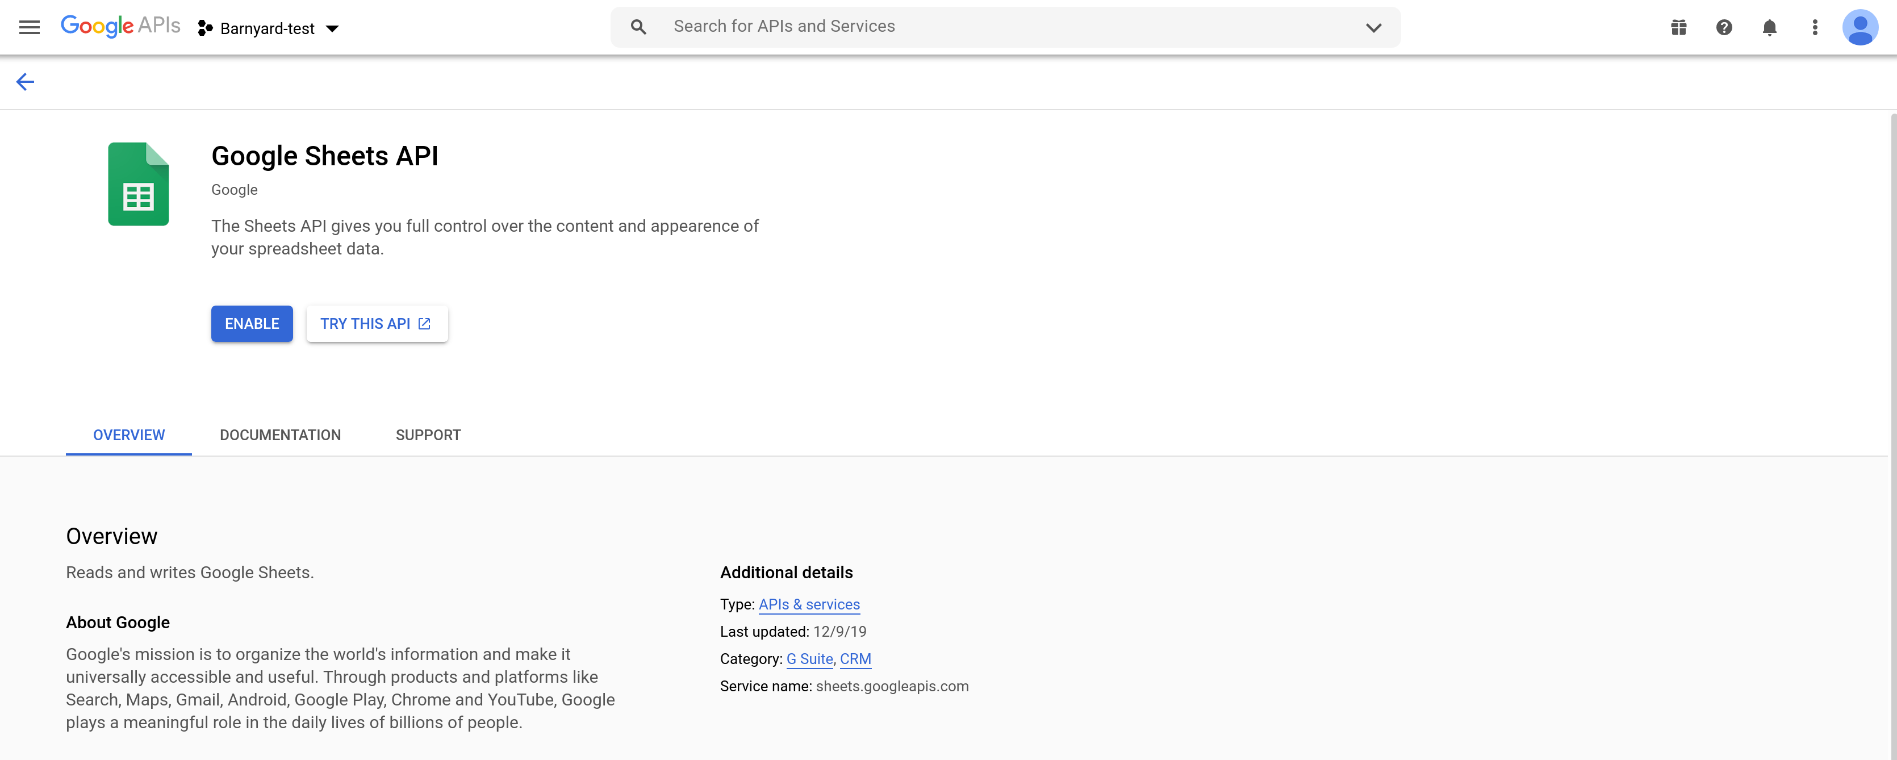Image resolution: width=1897 pixels, height=760 pixels.
Task: Open the help question mark icon
Action: coord(1724,27)
